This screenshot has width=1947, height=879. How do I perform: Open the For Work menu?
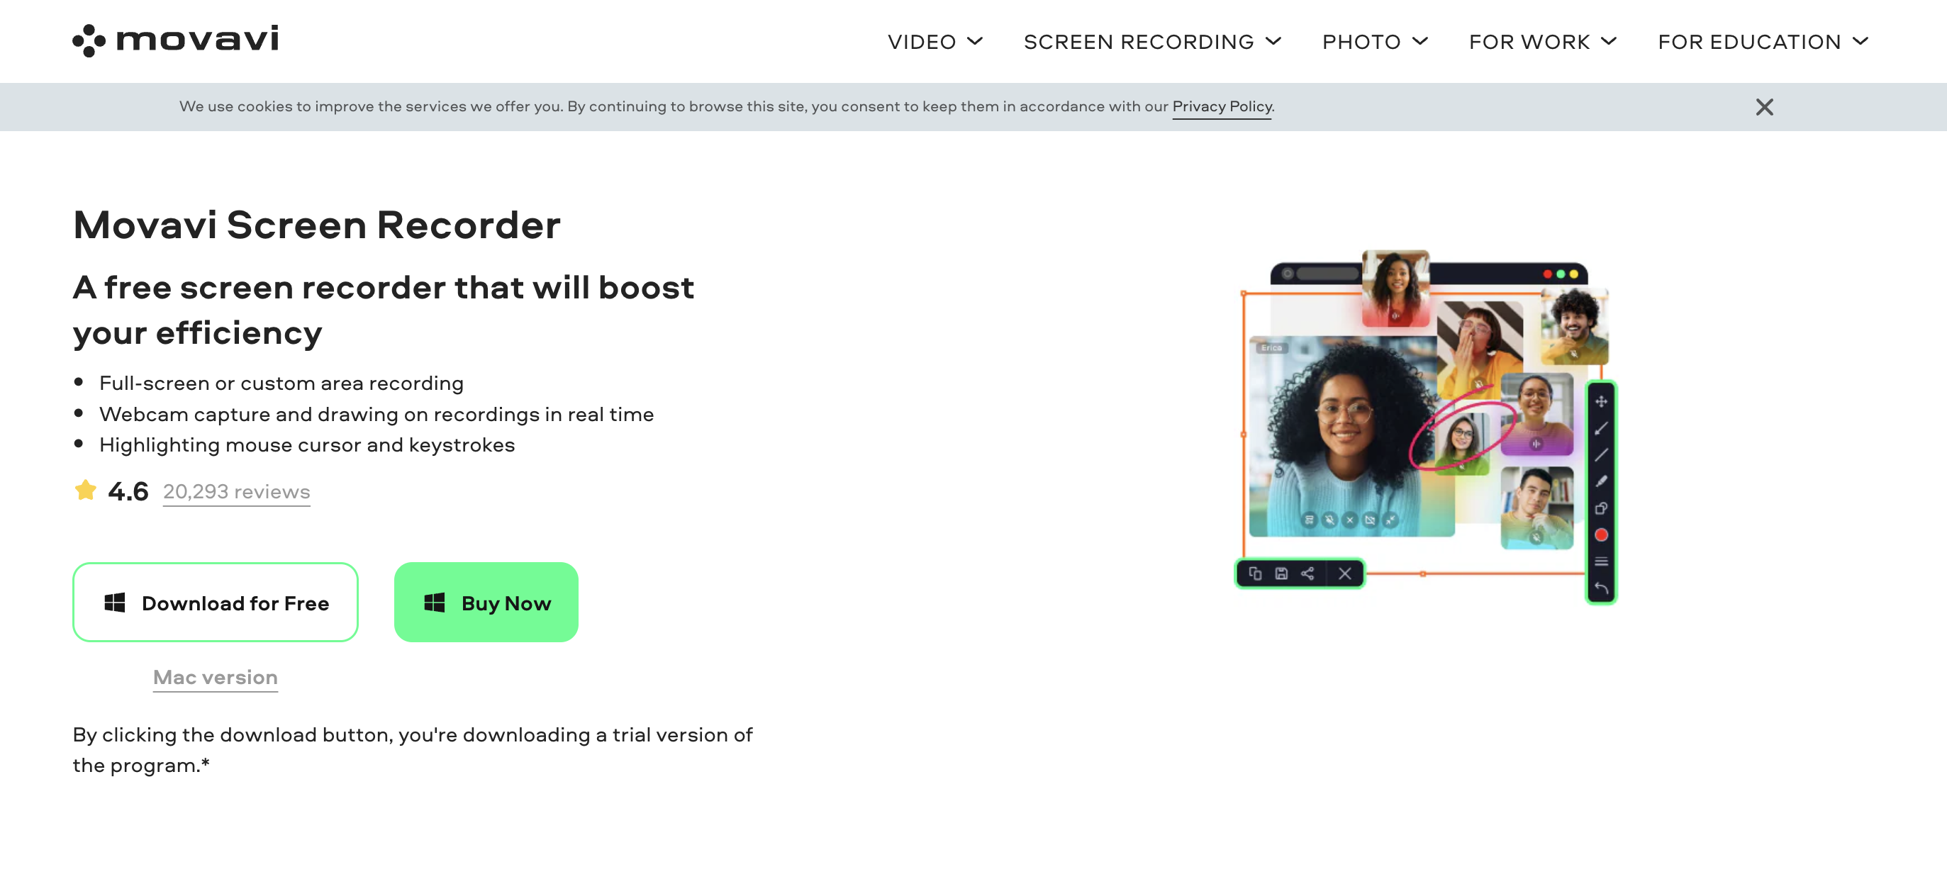coord(1529,42)
